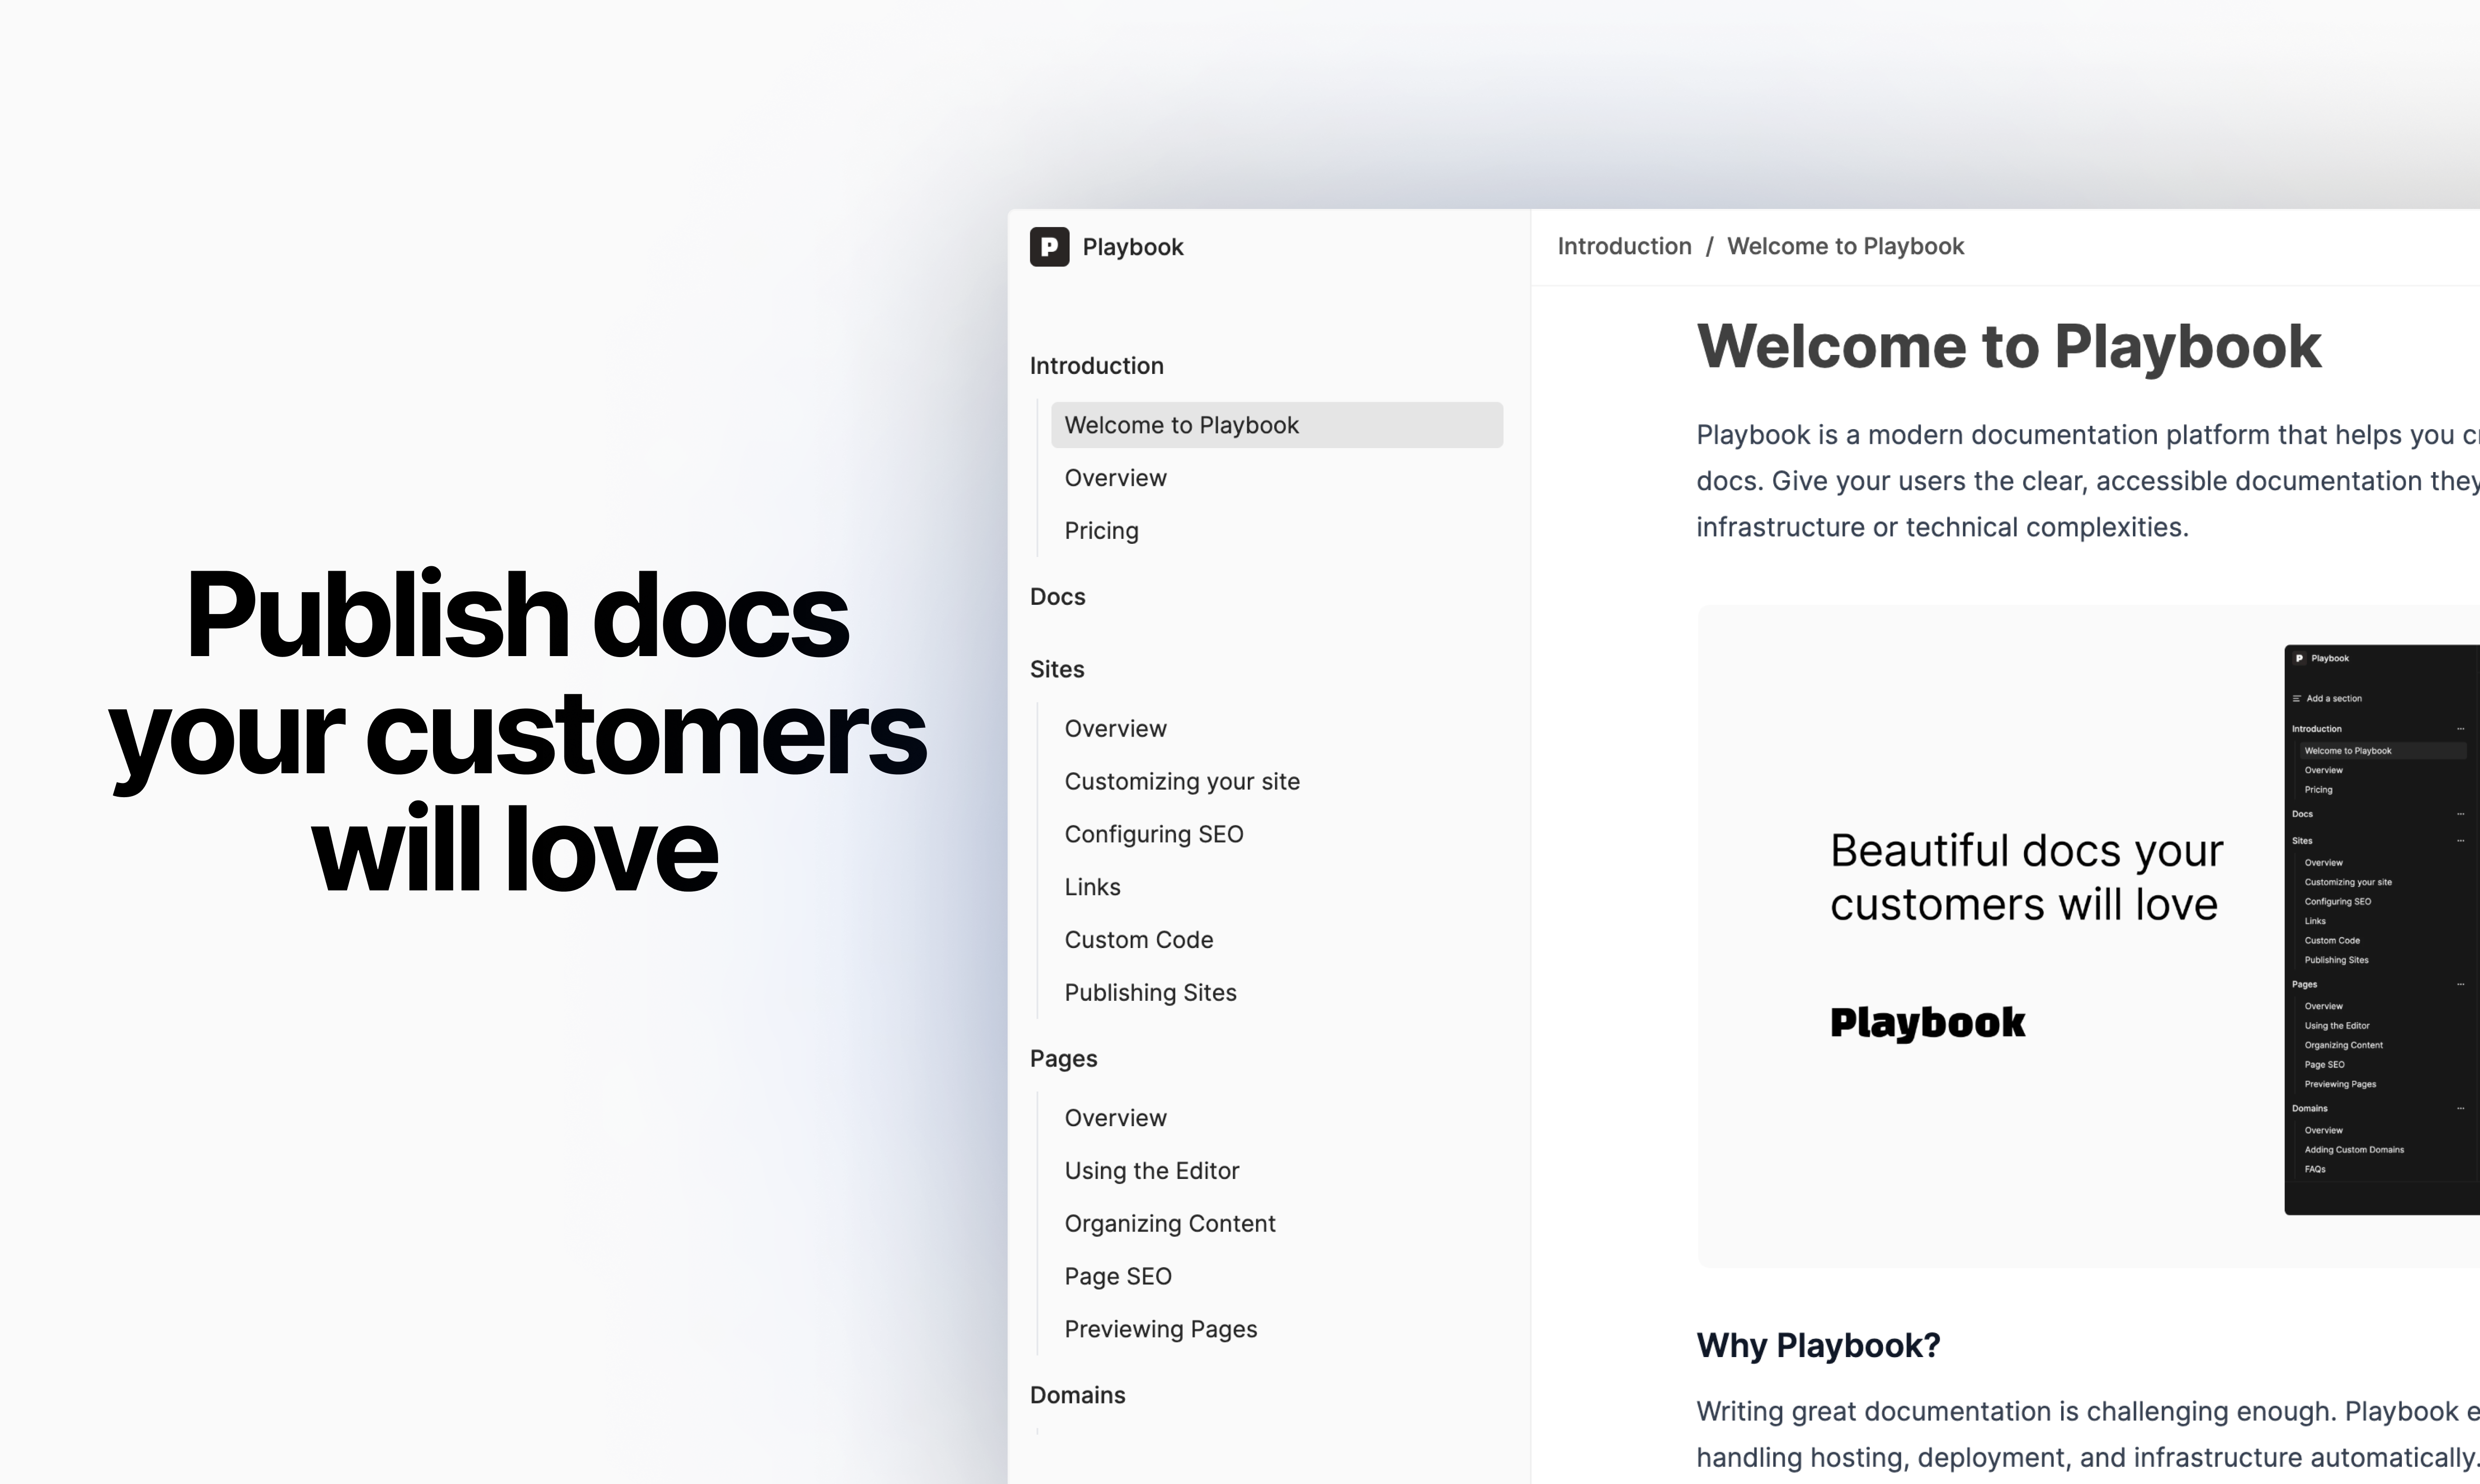The width and height of the screenshot is (2480, 1484).
Task: Expand the Domains section heading
Action: click(1077, 1395)
